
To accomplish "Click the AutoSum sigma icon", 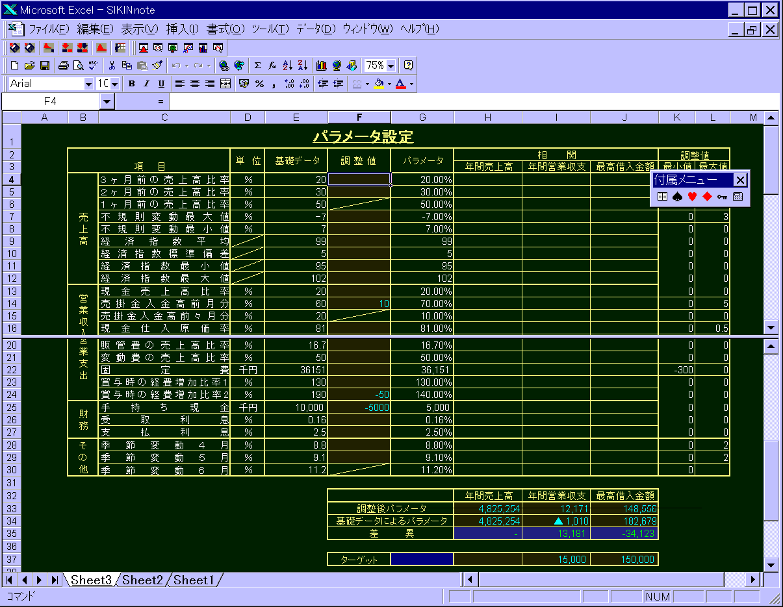I will [257, 66].
